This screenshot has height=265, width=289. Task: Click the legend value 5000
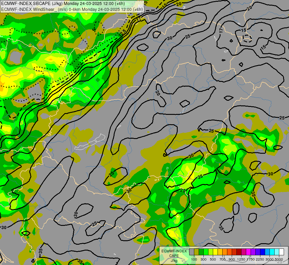tap(279, 259)
